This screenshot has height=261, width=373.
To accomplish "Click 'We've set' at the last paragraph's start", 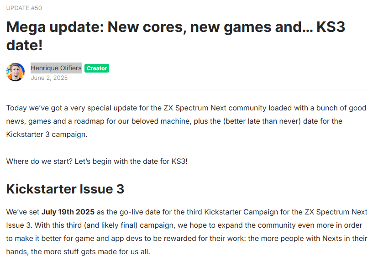I will coord(22,212).
